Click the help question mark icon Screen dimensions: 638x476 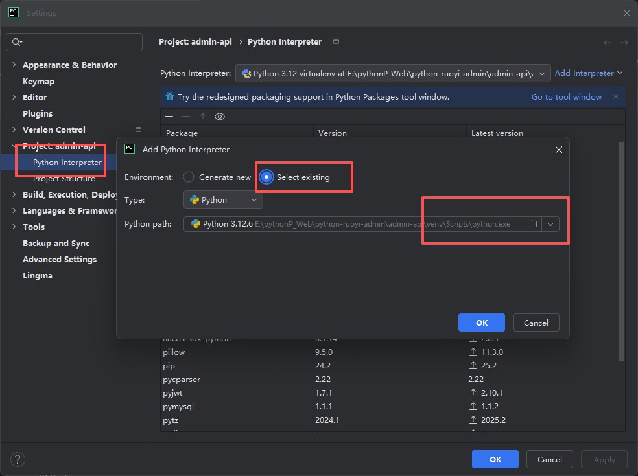[x=18, y=459]
